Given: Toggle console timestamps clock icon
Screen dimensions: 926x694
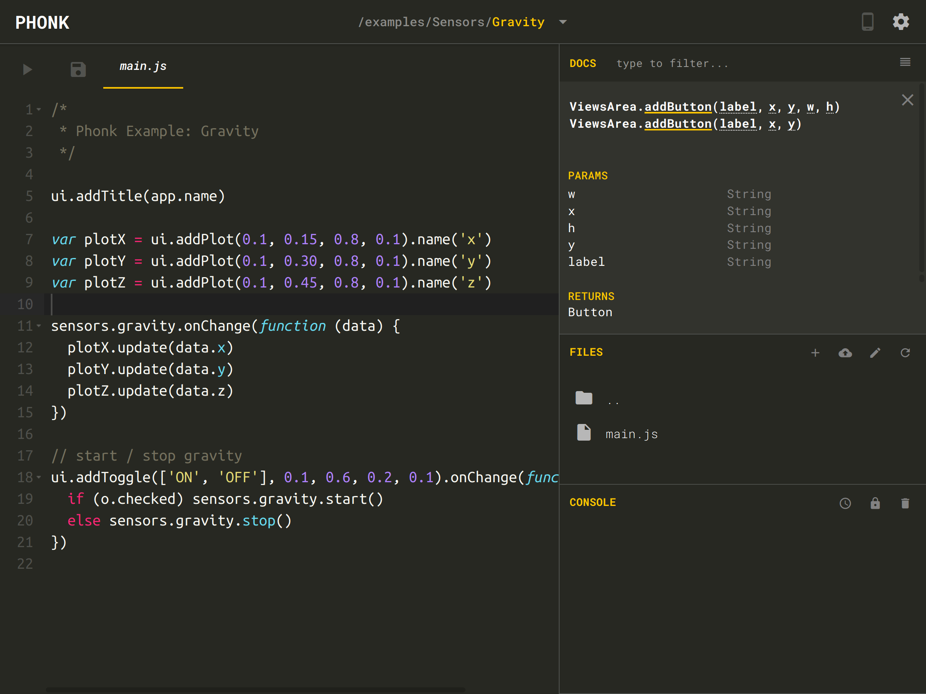Looking at the screenshot, I should click(x=845, y=503).
